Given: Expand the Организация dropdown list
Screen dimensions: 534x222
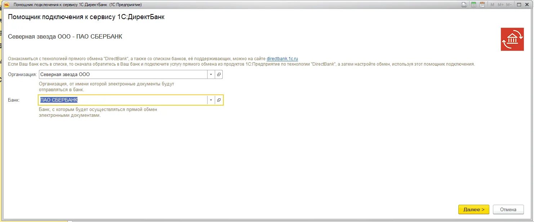Looking at the screenshot, I should 211,75.
